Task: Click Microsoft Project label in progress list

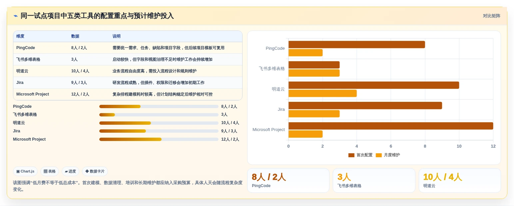Action: point(29,139)
